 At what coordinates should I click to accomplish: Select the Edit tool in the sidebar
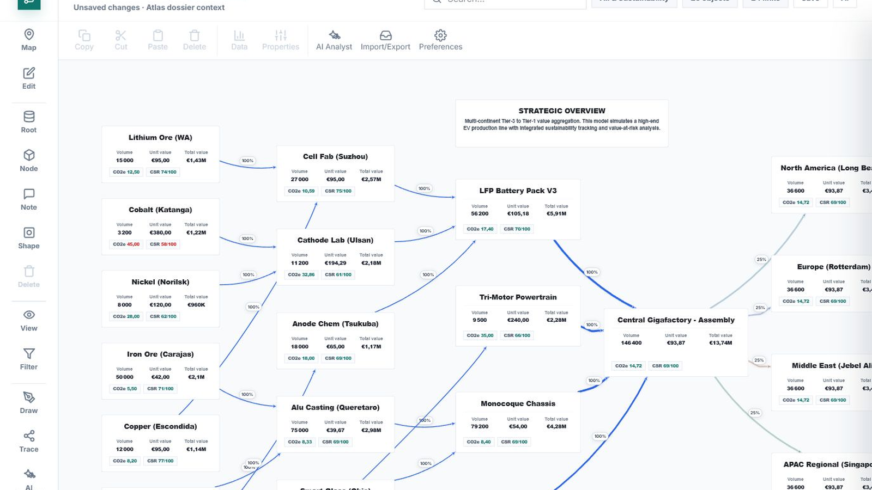(29, 78)
